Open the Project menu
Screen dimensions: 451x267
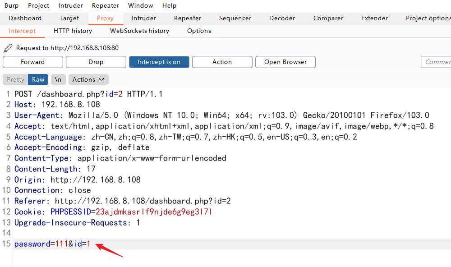point(38,5)
